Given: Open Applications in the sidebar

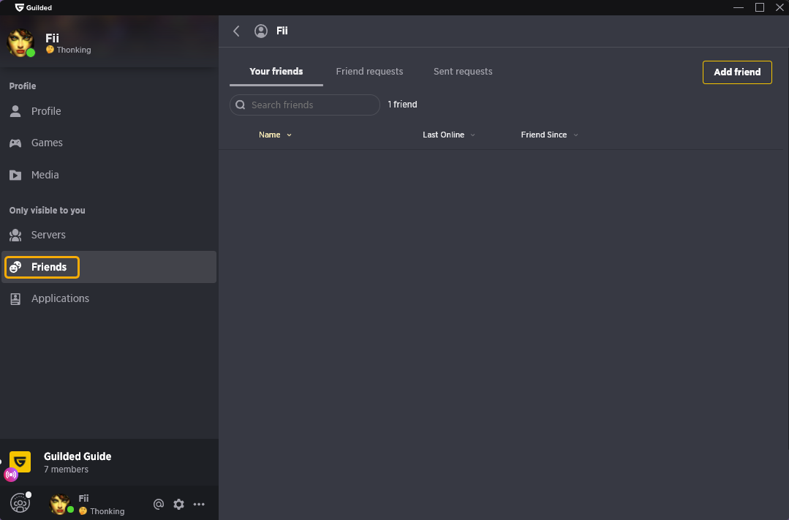Looking at the screenshot, I should point(109,298).
